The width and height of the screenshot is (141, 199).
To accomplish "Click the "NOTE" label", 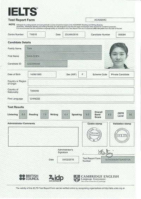I will click(x=12, y=25).
